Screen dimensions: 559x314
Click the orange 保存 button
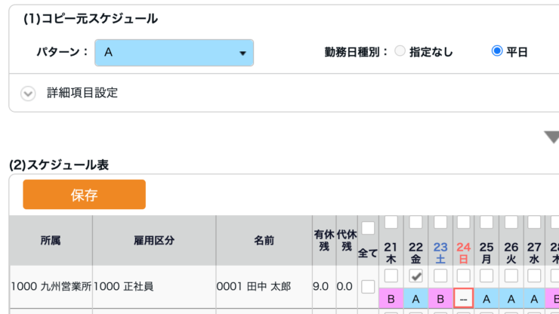(84, 194)
